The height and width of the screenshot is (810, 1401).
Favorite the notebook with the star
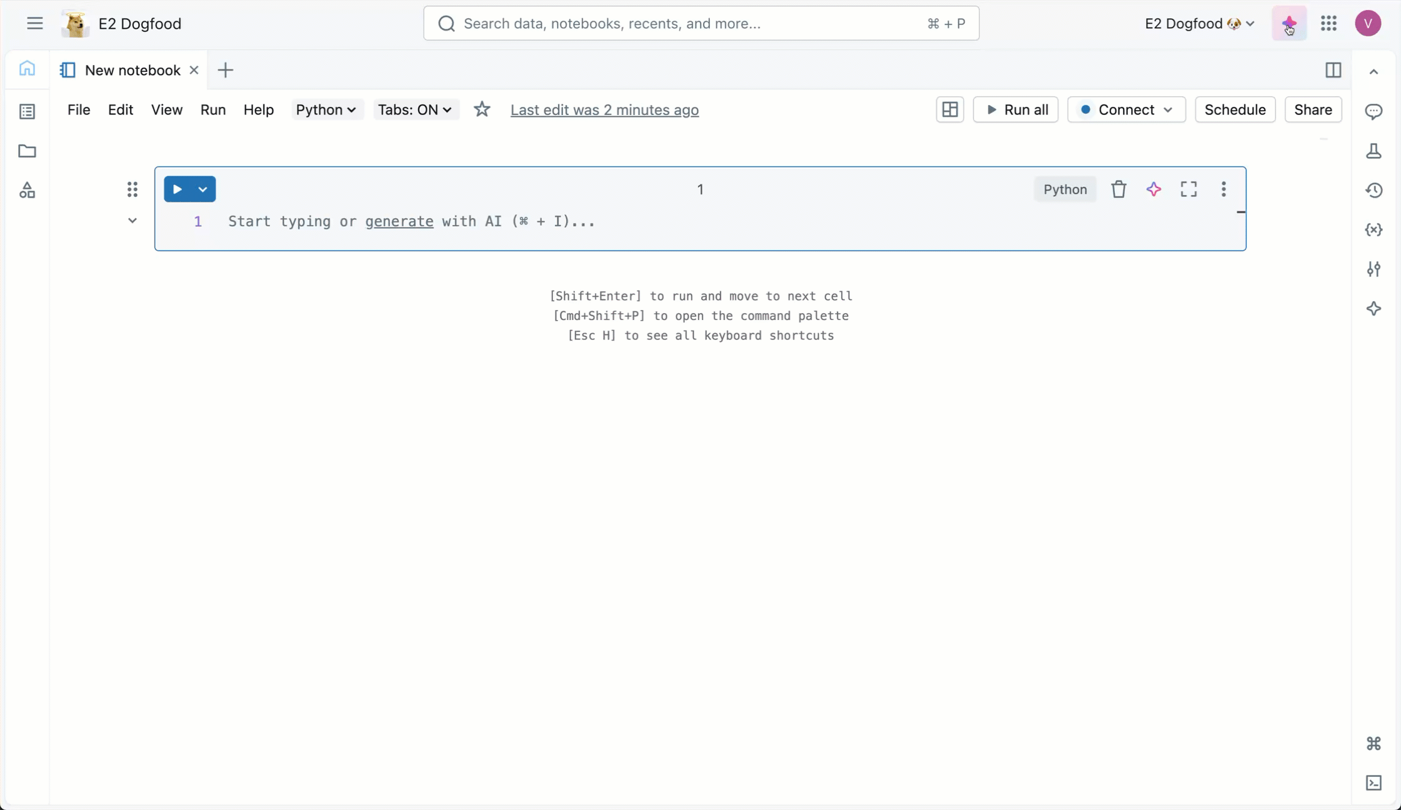click(x=482, y=109)
